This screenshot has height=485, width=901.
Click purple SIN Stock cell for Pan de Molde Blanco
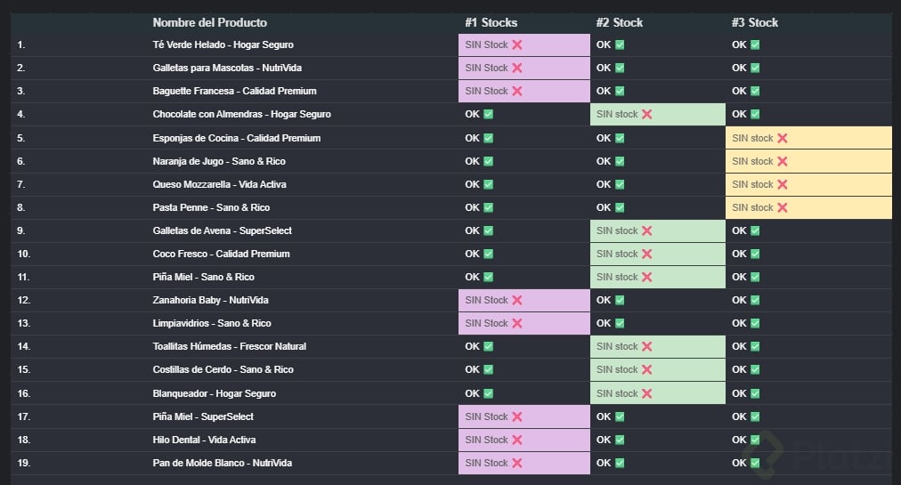(524, 463)
